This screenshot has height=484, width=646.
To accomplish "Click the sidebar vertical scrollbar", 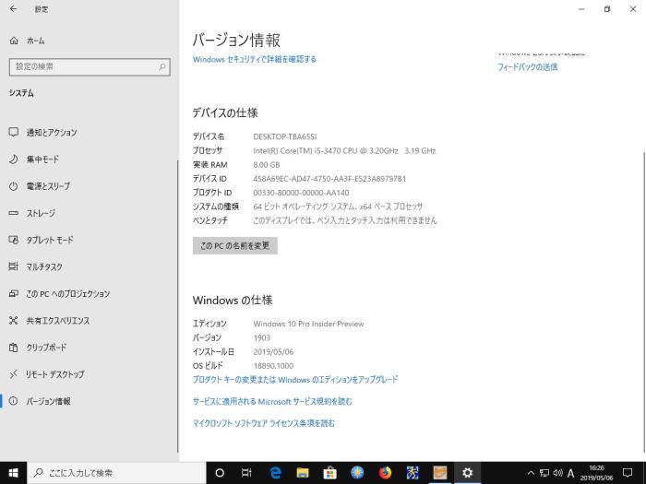I will (177, 277).
